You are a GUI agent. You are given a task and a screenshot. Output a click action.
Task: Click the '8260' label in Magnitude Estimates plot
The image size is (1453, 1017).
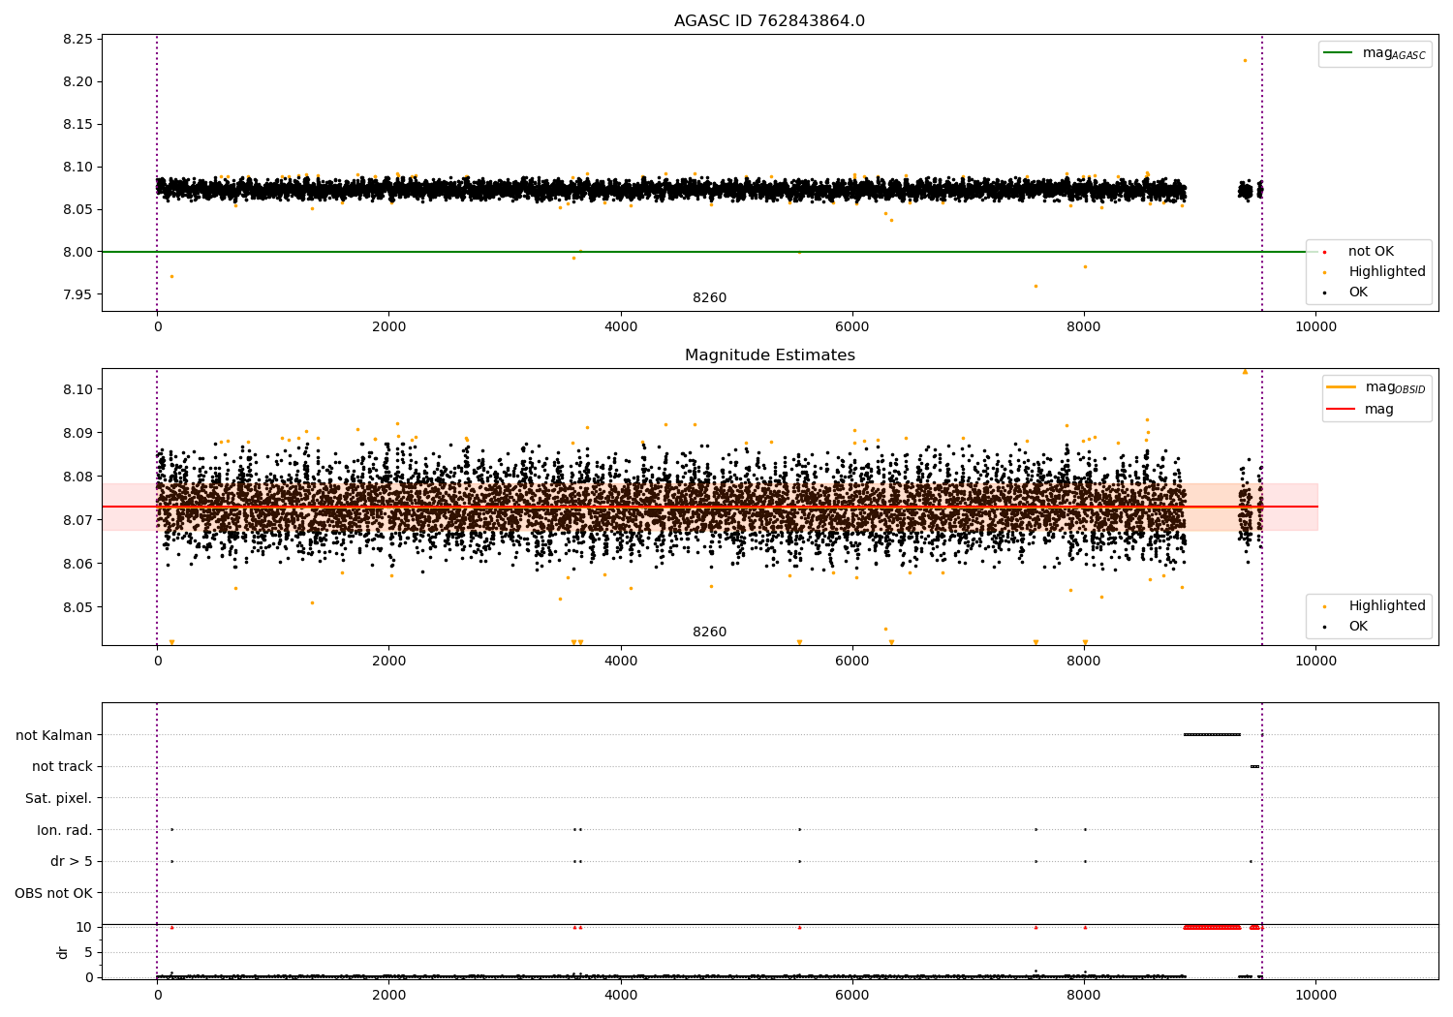(x=709, y=632)
